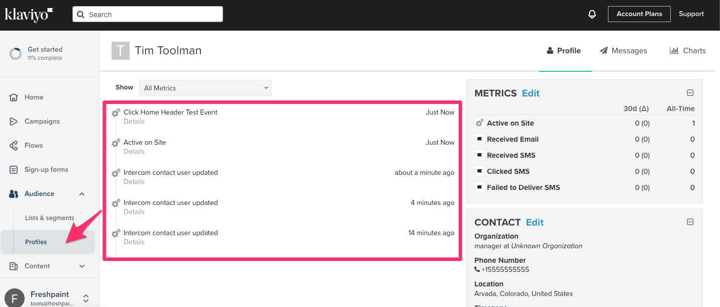Expand the Content section
Screen dimensions: 720x307
(x=82, y=266)
